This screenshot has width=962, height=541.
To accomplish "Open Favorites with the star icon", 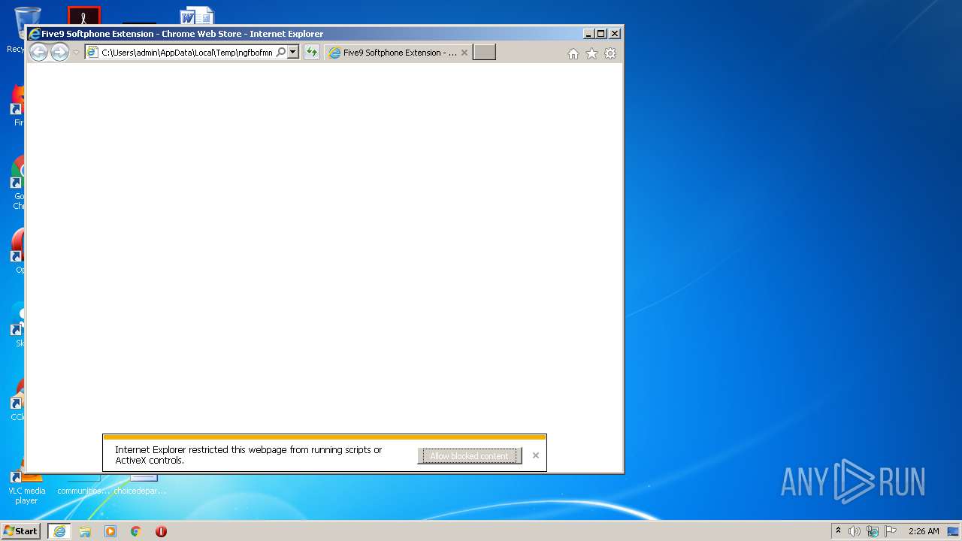I will click(591, 53).
